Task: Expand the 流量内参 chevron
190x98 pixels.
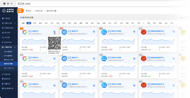Action: [x=15, y=84]
